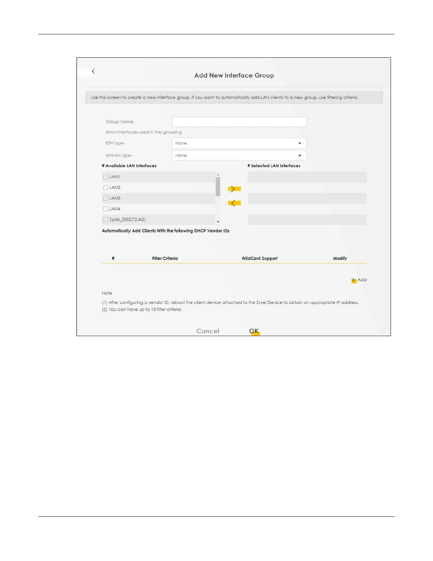Click the '# Available LAN Interfaces' label
Viewport: 433px width, 561px height.
pyautogui.click(x=129, y=166)
